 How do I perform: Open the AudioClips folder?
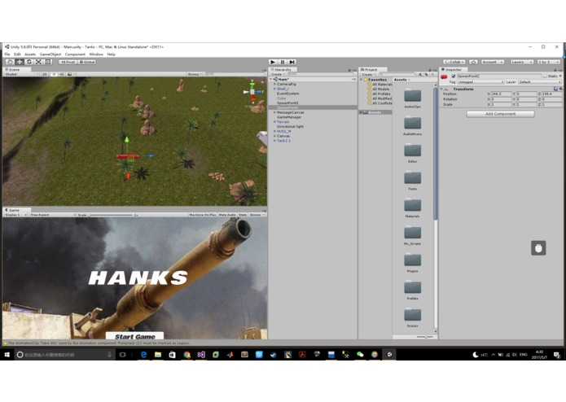point(412,98)
